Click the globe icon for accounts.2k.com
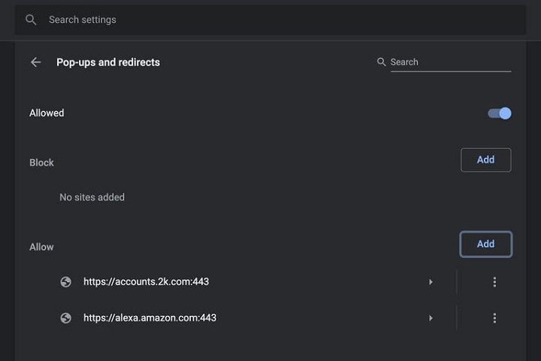Screen dimensions: 541x361 [x=66, y=282]
